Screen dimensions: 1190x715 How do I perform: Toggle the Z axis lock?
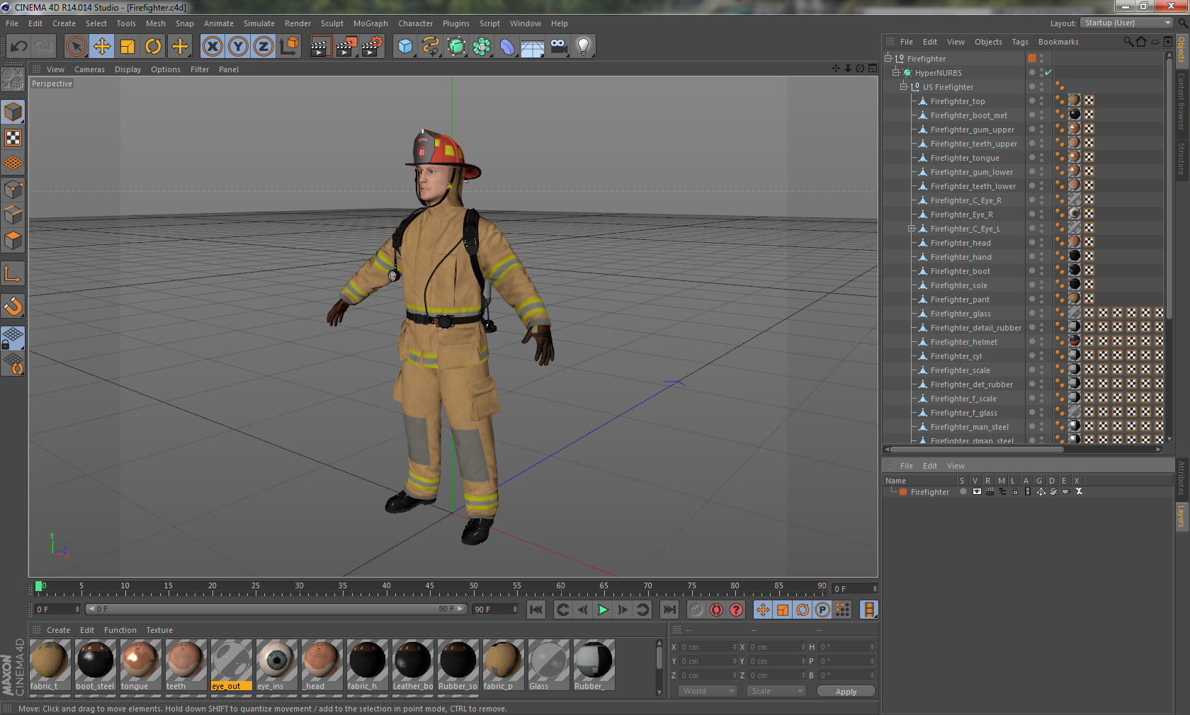pyautogui.click(x=263, y=47)
